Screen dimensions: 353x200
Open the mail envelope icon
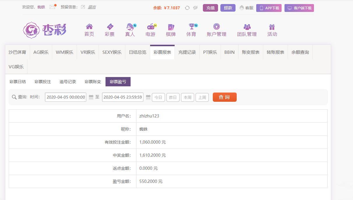(x=52, y=7)
